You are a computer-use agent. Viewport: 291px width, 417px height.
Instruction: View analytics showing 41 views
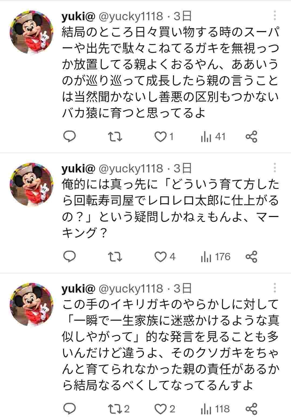tap(213, 137)
